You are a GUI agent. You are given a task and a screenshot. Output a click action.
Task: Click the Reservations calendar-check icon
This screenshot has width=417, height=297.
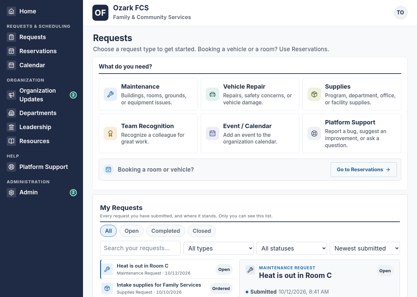pos(11,51)
